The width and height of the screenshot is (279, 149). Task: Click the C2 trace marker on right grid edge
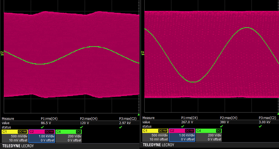point(142,52)
